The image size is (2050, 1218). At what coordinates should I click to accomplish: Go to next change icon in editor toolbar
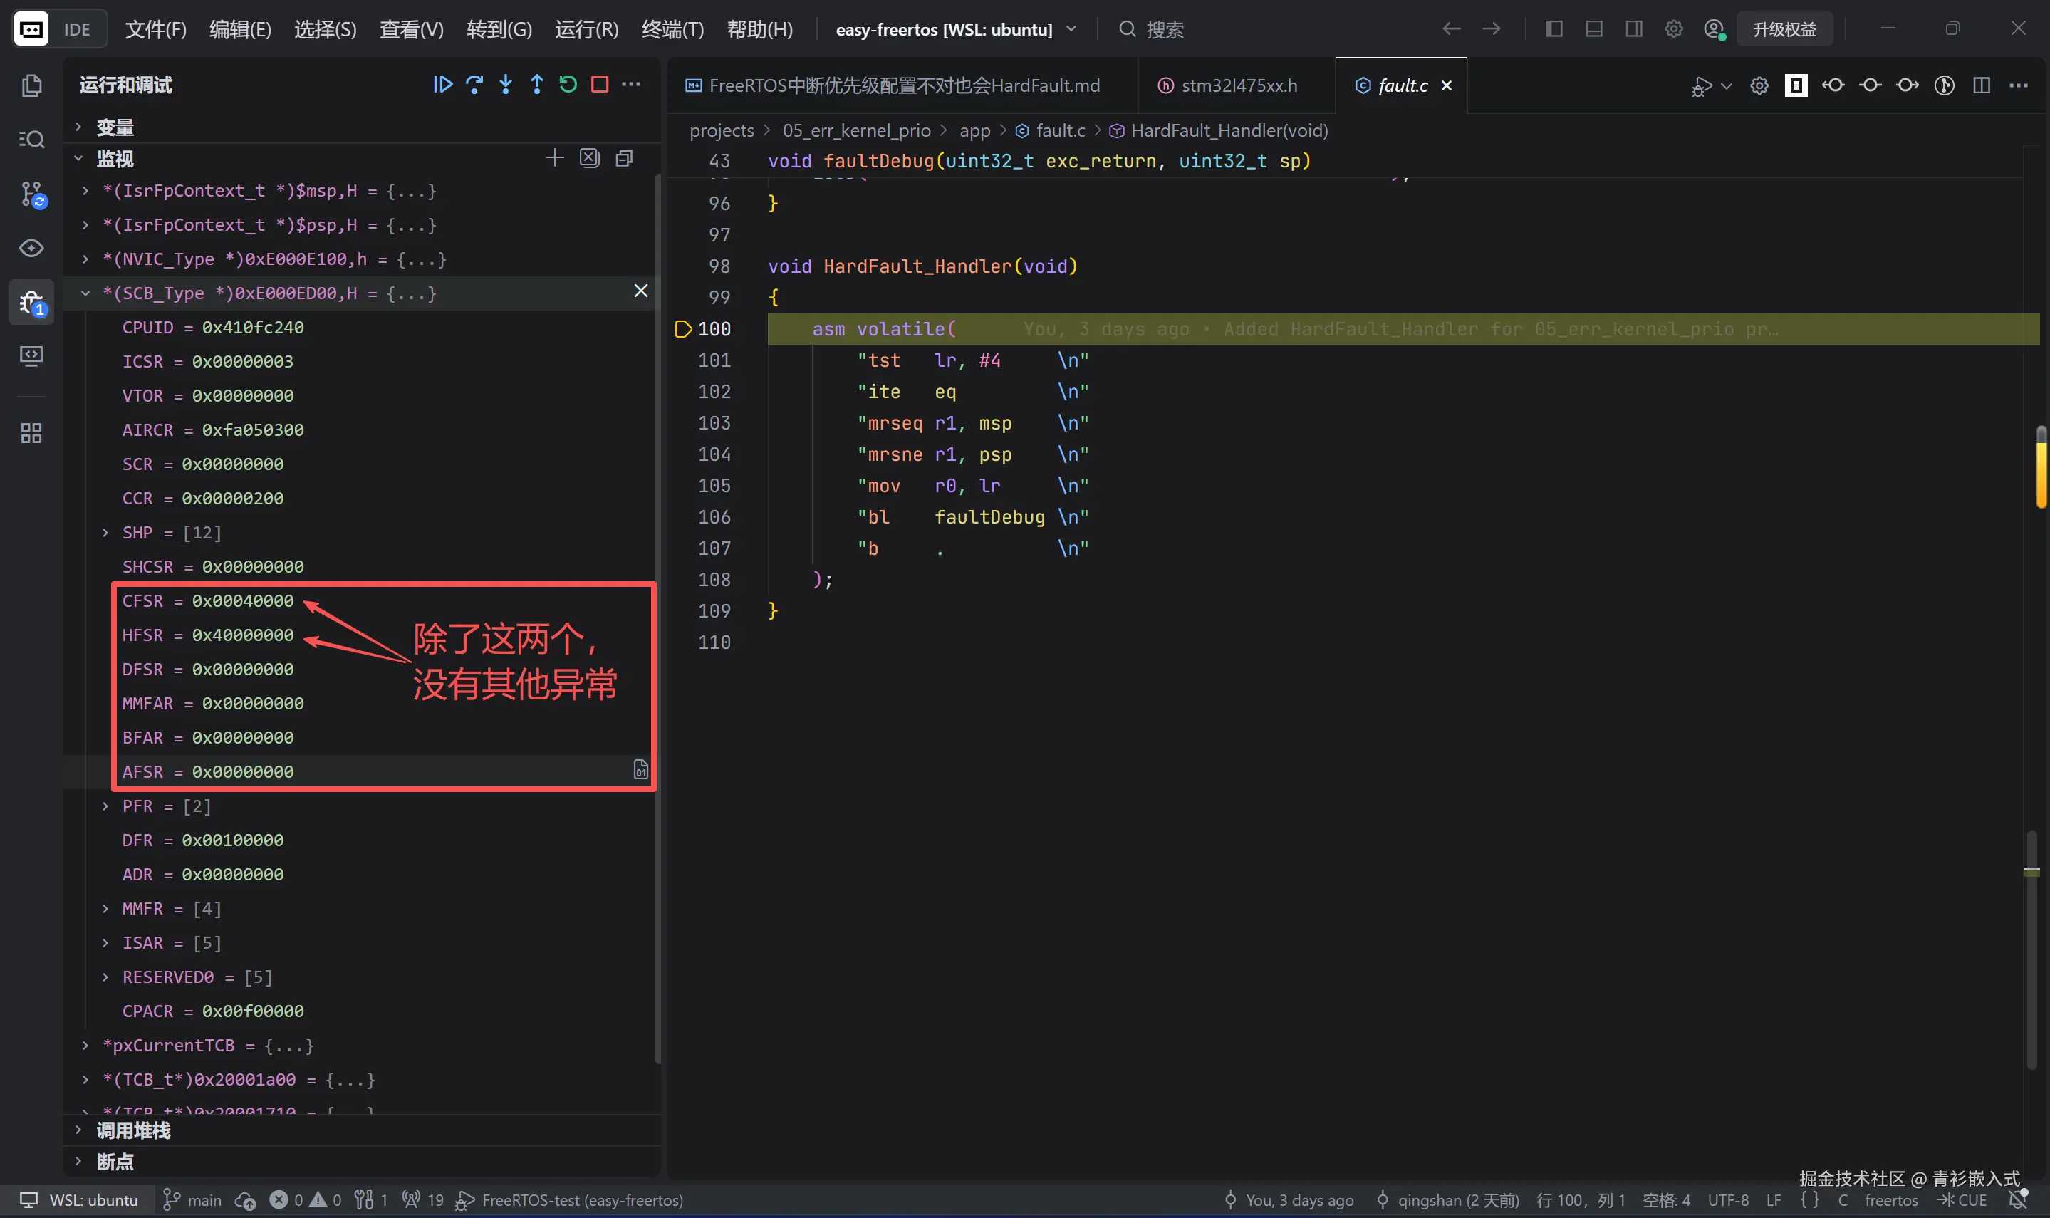coord(1908,85)
